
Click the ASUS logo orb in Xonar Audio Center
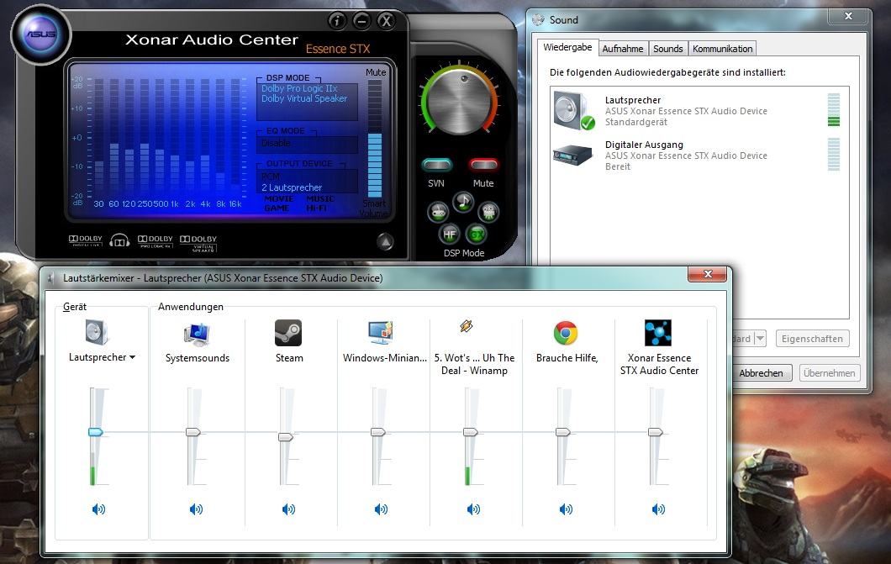click(41, 34)
